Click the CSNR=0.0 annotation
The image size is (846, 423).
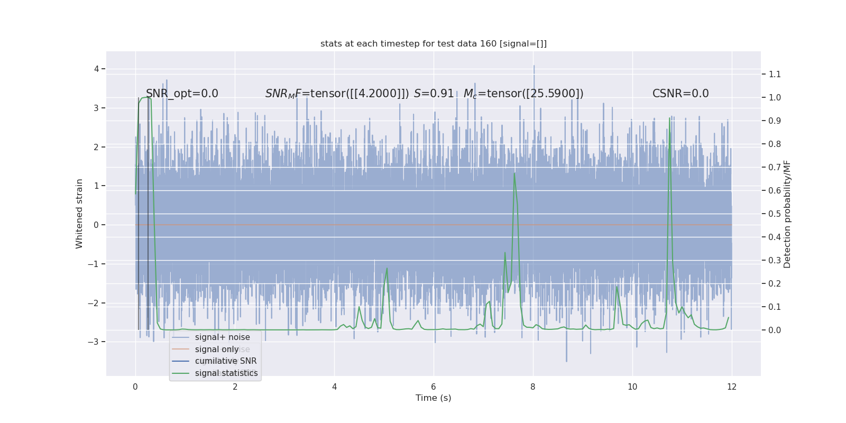pos(681,94)
